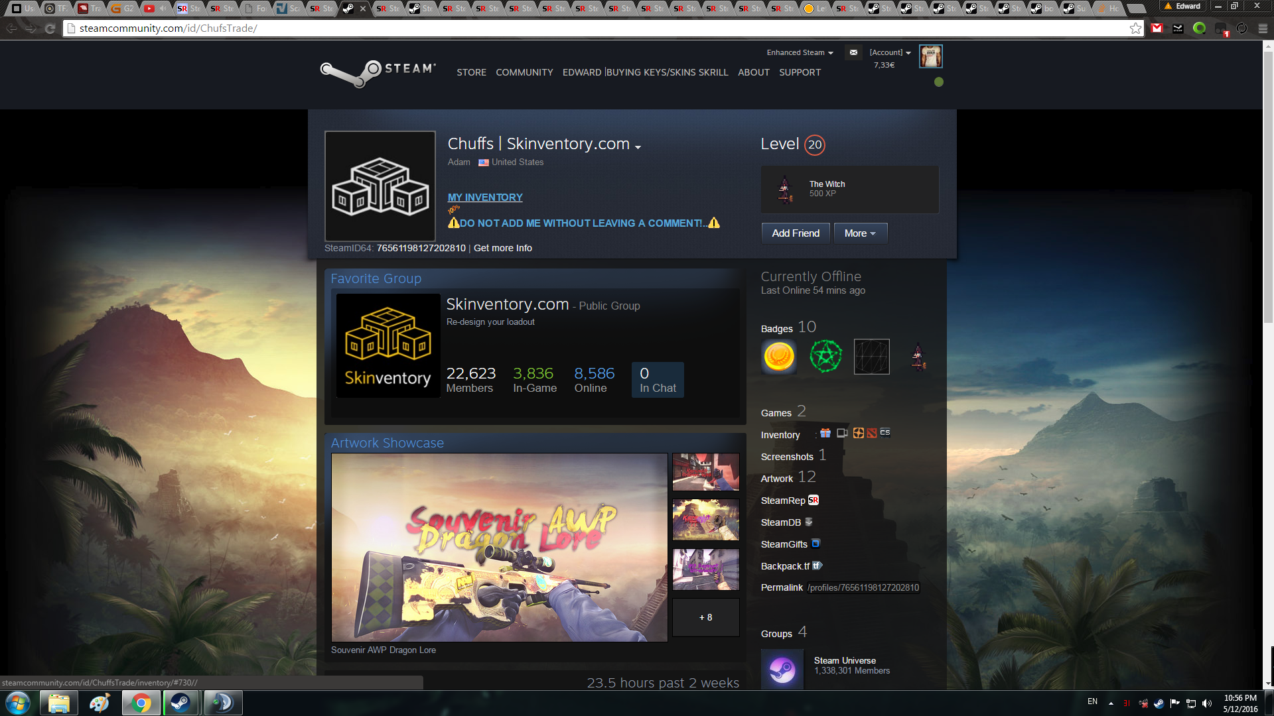Open the COMMUNITY menu

(x=524, y=72)
